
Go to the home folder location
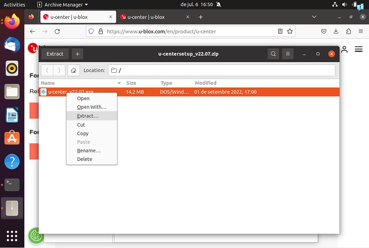(x=73, y=71)
